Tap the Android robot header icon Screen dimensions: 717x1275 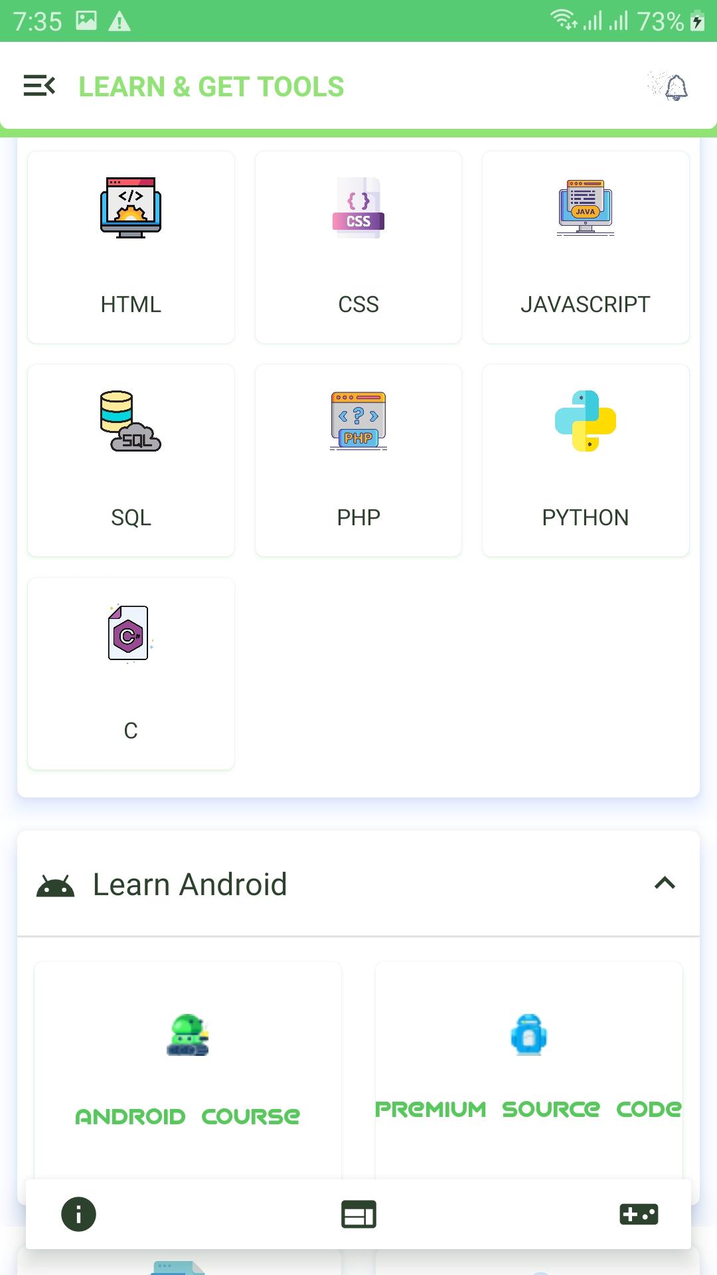tap(56, 885)
